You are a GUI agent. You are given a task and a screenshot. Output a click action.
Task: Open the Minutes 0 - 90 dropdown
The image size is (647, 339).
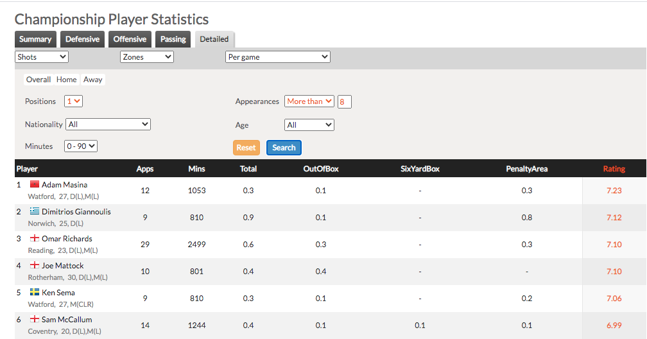81,146
